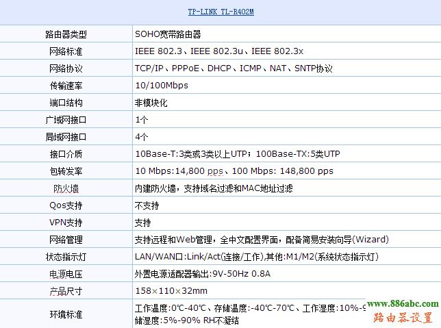This screenshot has width=441, height=328.
Task: Click the 网络管理 label
Action: pos(66,240)
